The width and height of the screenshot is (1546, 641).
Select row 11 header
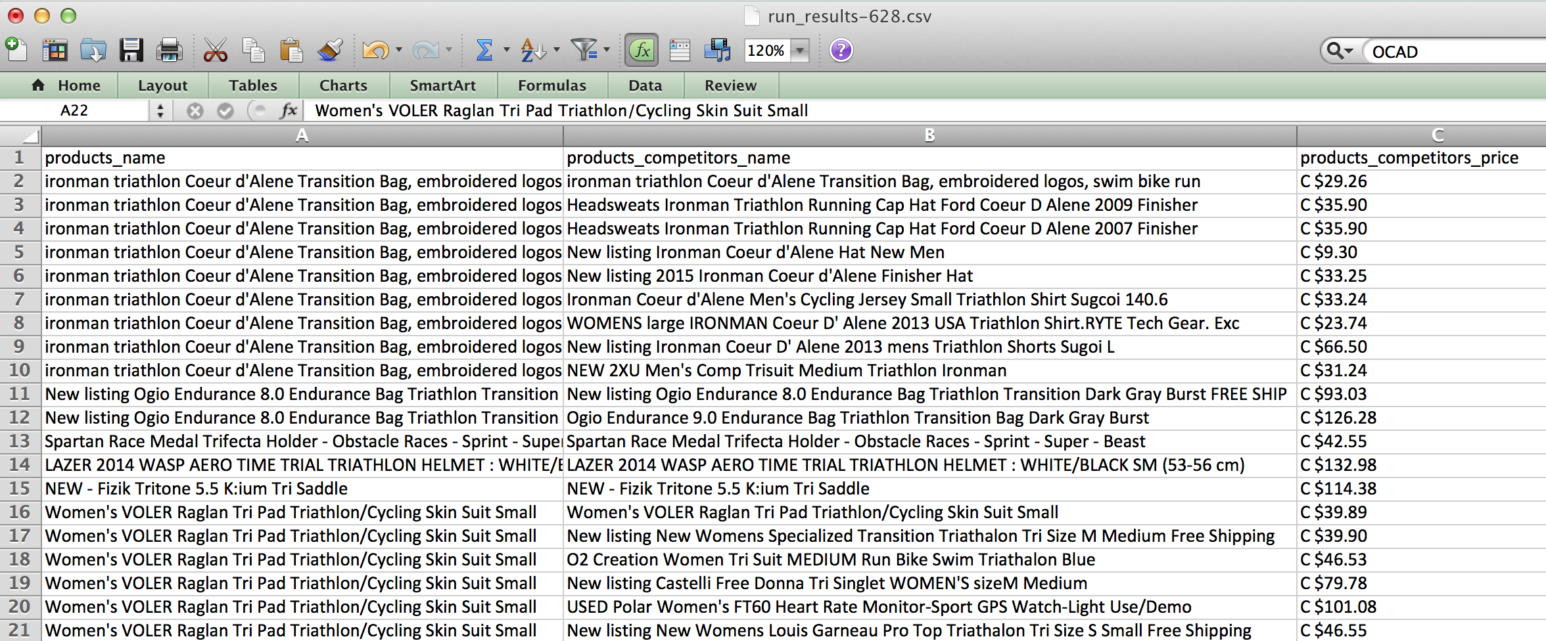pos(20,394)
